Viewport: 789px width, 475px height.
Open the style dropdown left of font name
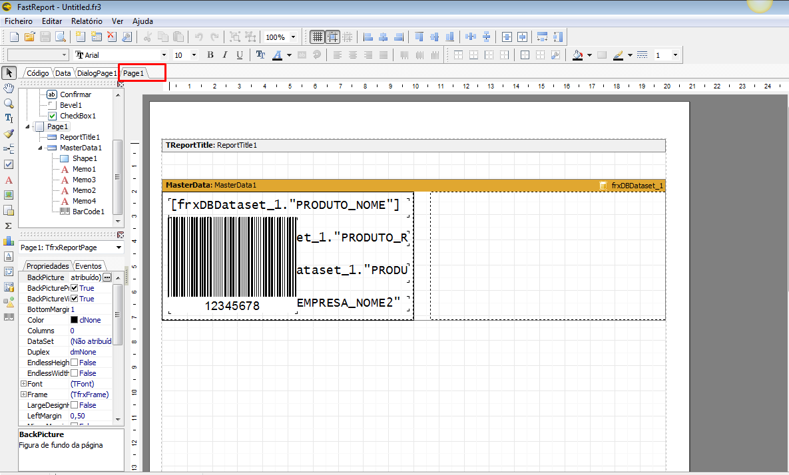tap(64, 55)
